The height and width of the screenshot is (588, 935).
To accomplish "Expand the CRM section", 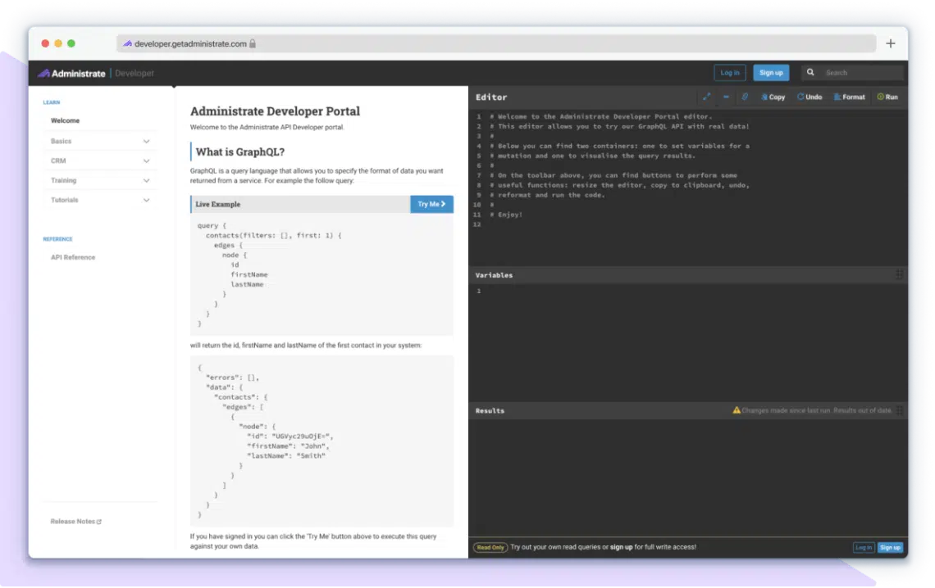I will [99, 161].
